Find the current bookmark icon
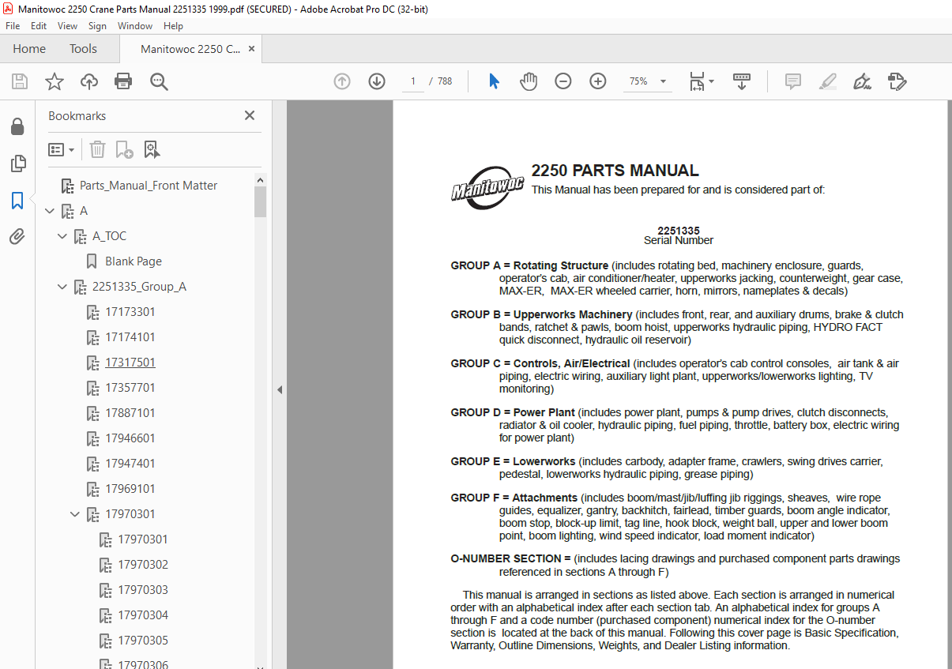The height and width of the screenshot is (669, 952). (152, 149)
